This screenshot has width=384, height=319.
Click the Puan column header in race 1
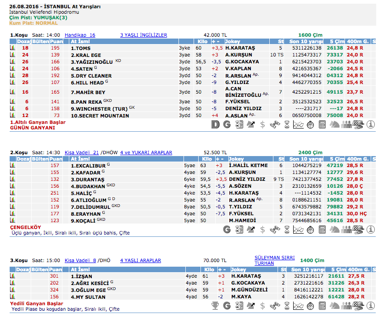tap(56, 41)
